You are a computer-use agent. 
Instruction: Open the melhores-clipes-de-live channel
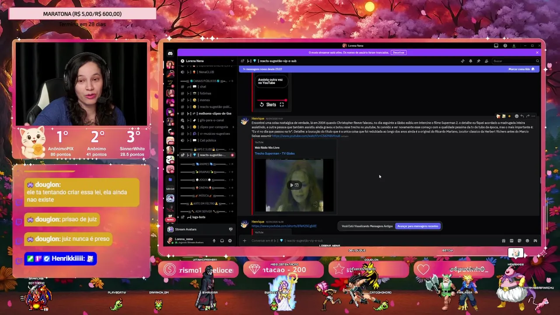tap(207, 113)
